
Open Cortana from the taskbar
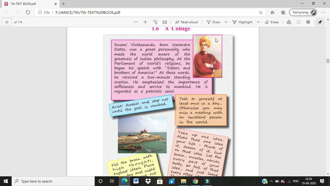tap(100, 181)
